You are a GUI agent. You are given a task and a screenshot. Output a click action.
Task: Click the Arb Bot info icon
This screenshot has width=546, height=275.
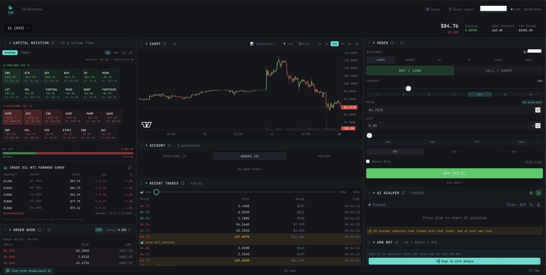tap(397, 243)
